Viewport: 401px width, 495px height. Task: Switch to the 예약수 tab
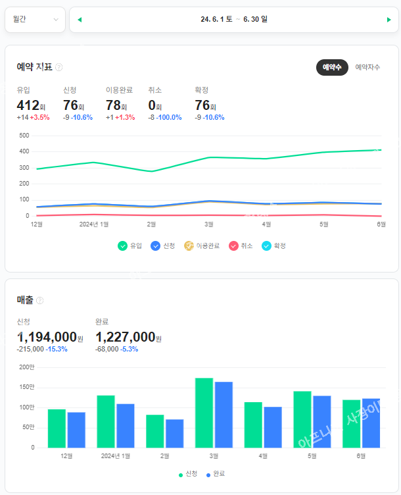pyautogui.click(x=332, y=67)
